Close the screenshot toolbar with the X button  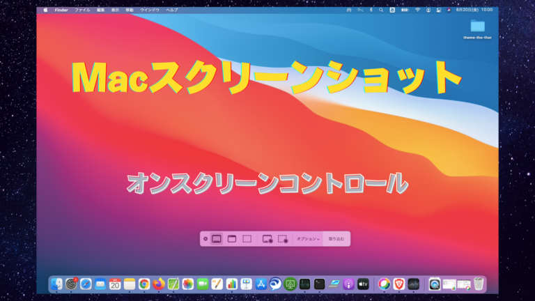click(x=206, y=239)
